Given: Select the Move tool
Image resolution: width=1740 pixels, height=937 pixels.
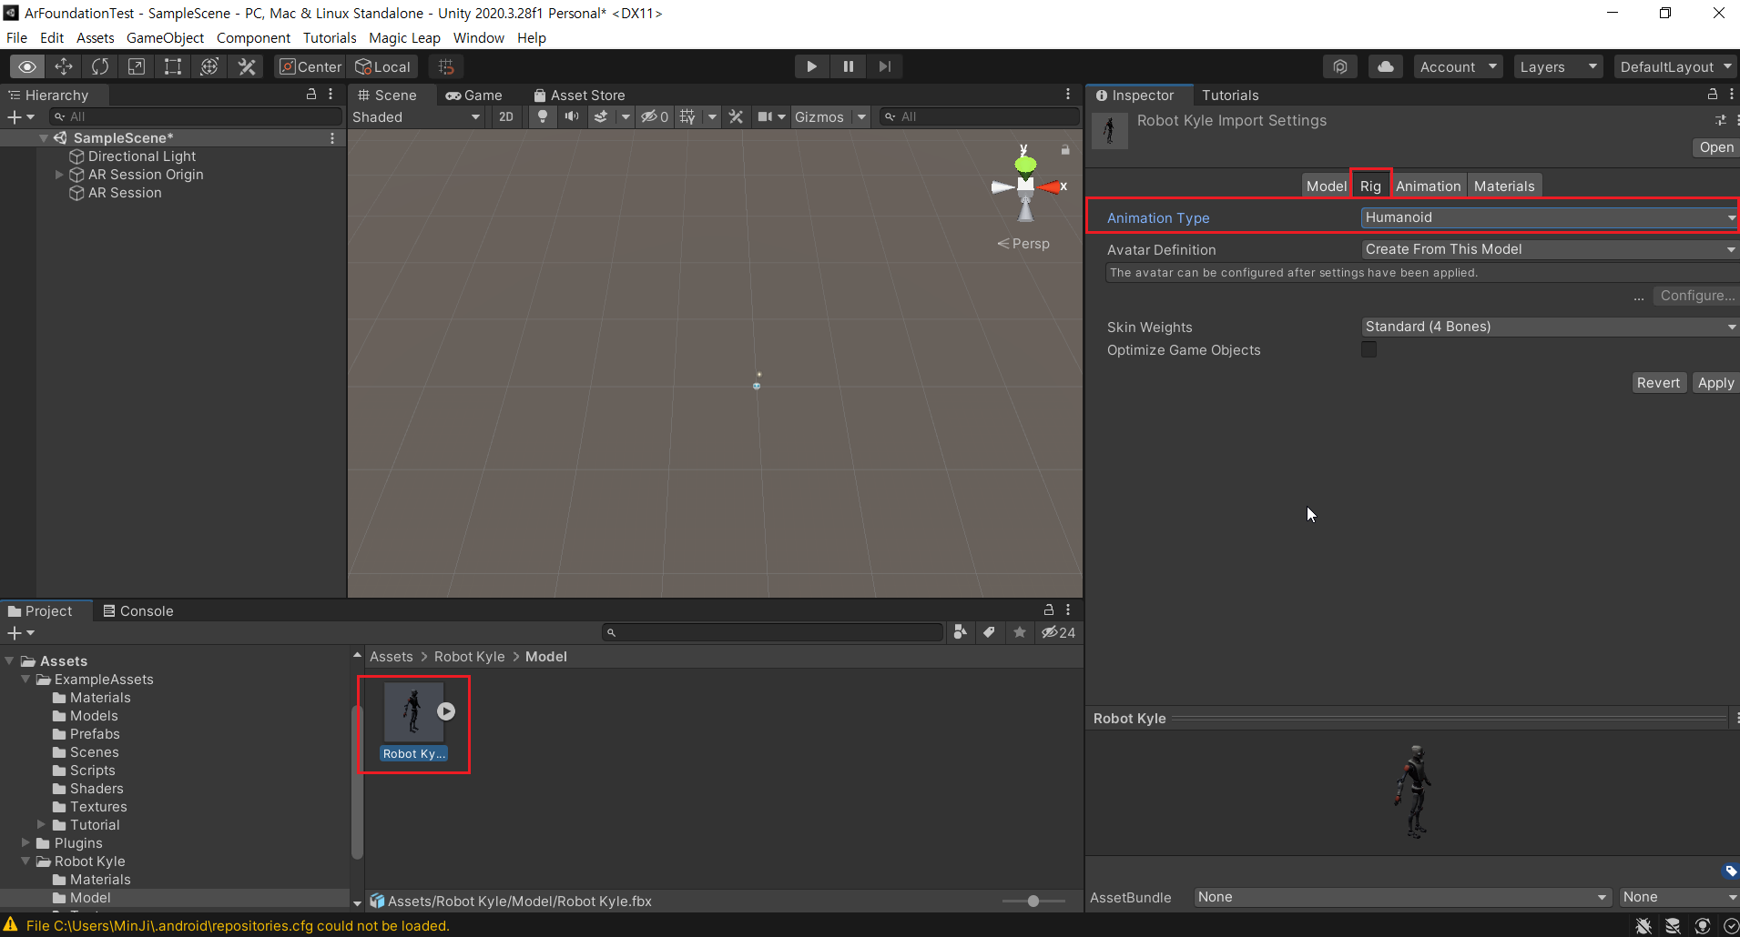Looking at the screenshot, I should pyautogui.click(x=64, y=66).
